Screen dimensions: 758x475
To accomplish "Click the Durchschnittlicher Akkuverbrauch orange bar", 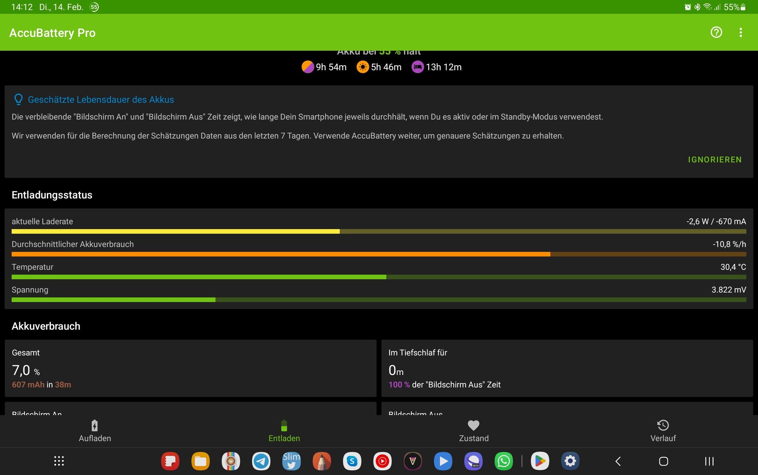I will click(379, 254).
